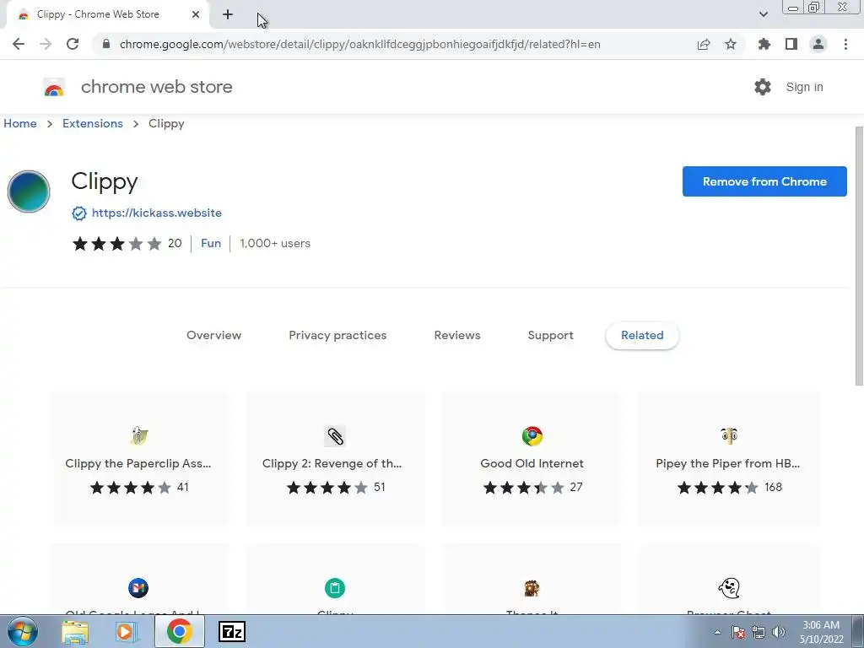Image resolution: width=864 pixels, height=648 pixels.
Task: Go to the Home breadcrumb
Action: (20, 123)
